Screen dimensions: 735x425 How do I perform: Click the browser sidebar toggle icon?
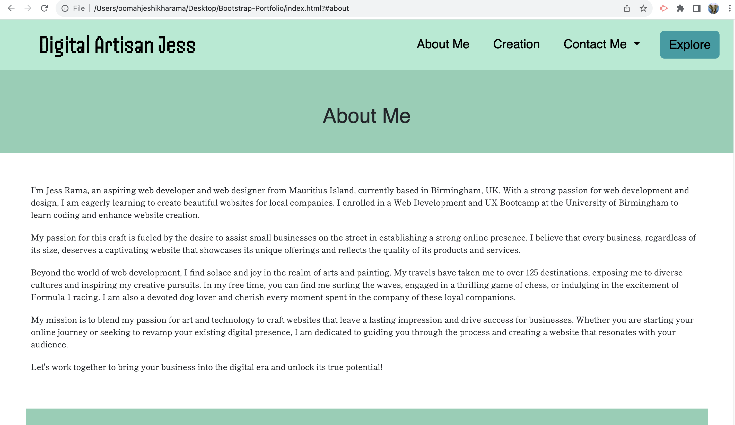pyautogui.click(x=696, y=9)
